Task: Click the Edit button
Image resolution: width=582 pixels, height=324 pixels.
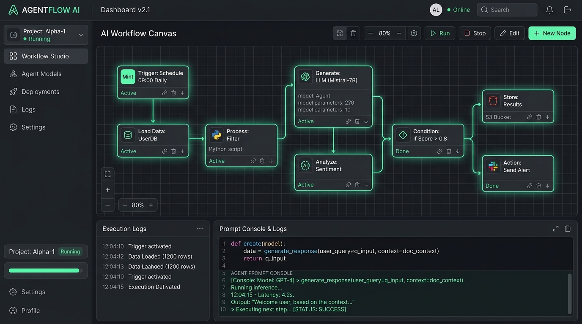Action: pyautogui.click(x=510, y=33)
